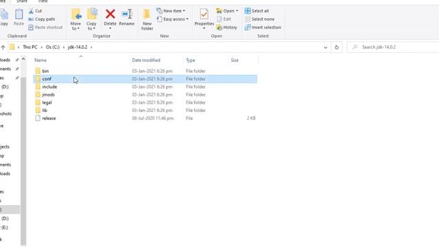
Task: Go to This PC in breadcrumb
Action: [x=30, y=47]
